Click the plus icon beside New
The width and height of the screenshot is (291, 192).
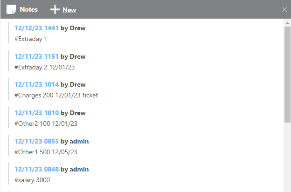click(55, 9)
